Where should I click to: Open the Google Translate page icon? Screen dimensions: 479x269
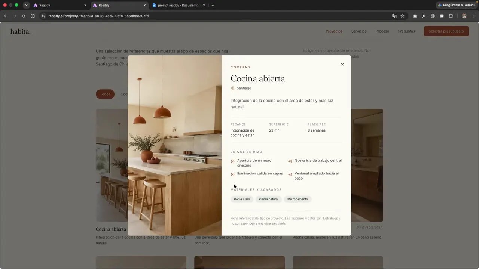click(x=394, y=16)
